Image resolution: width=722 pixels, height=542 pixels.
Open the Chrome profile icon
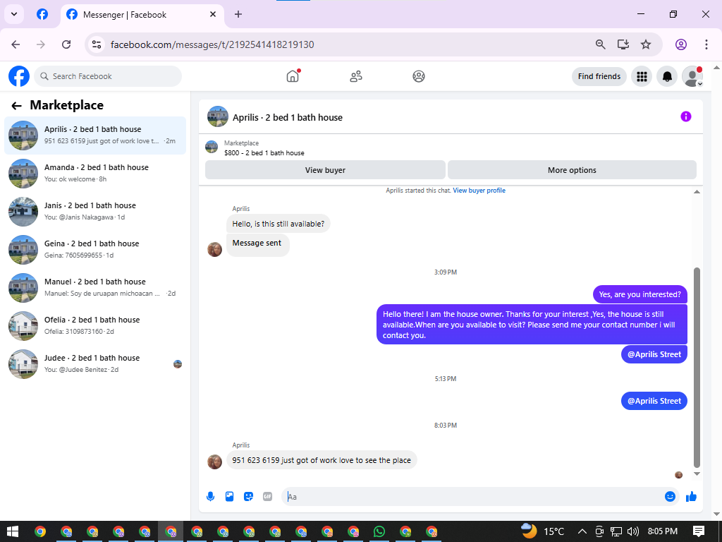(681, 44)
